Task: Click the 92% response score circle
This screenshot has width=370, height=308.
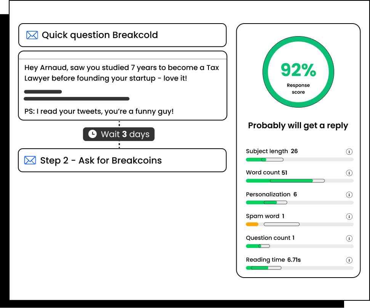Action: click(298, 72)
